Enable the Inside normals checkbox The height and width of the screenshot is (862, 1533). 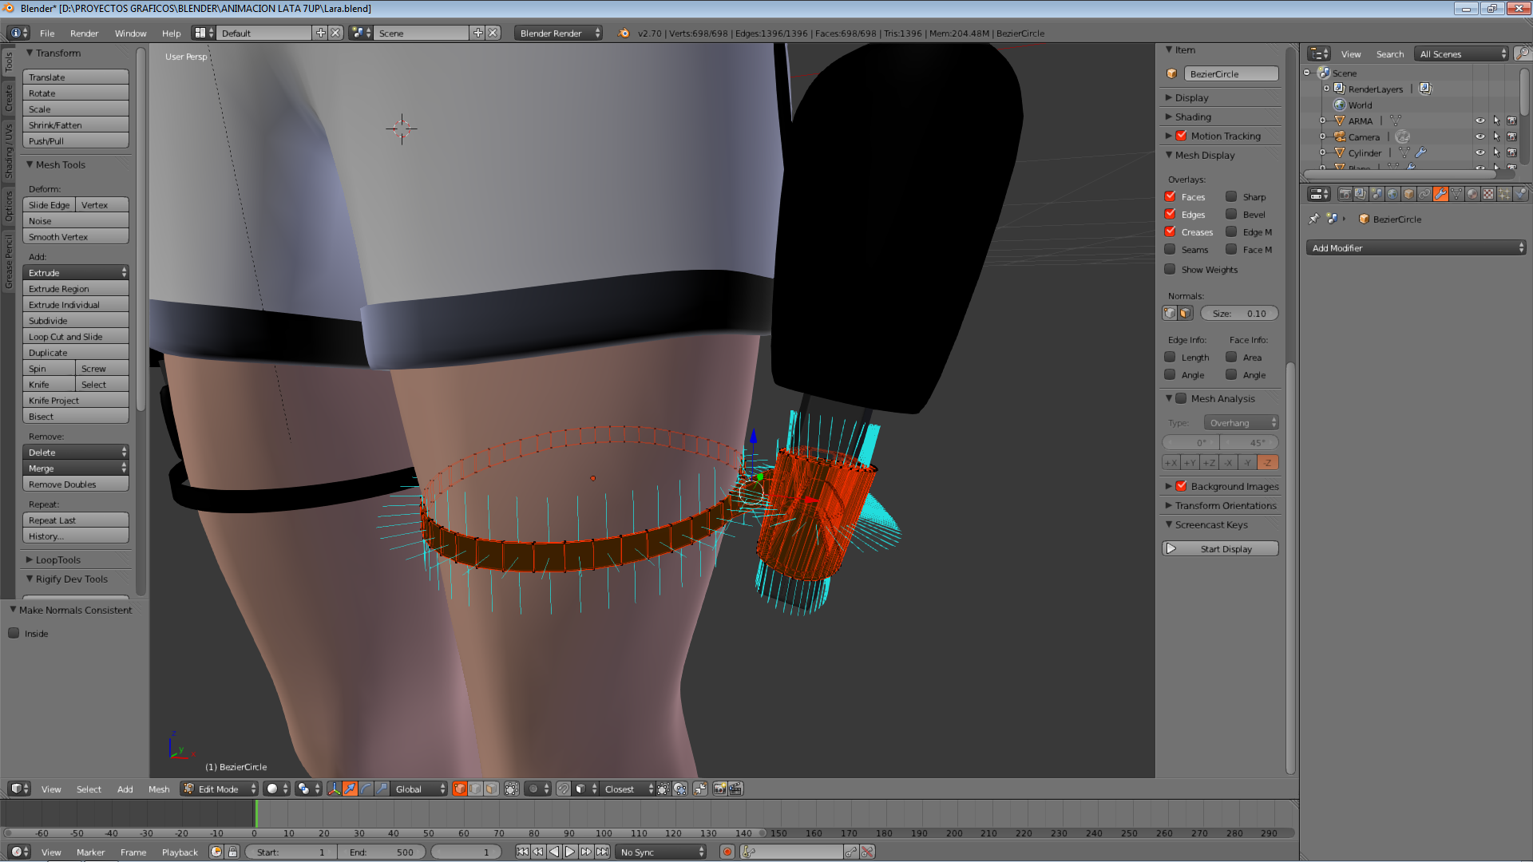coord(14,633)
